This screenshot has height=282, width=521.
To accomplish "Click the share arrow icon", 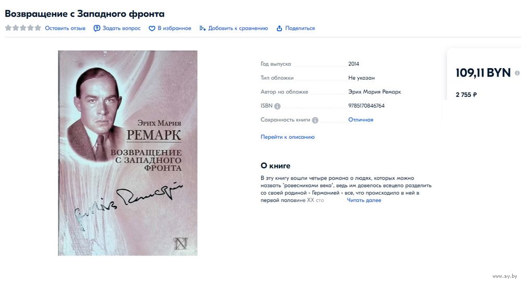I will (279, 29).
